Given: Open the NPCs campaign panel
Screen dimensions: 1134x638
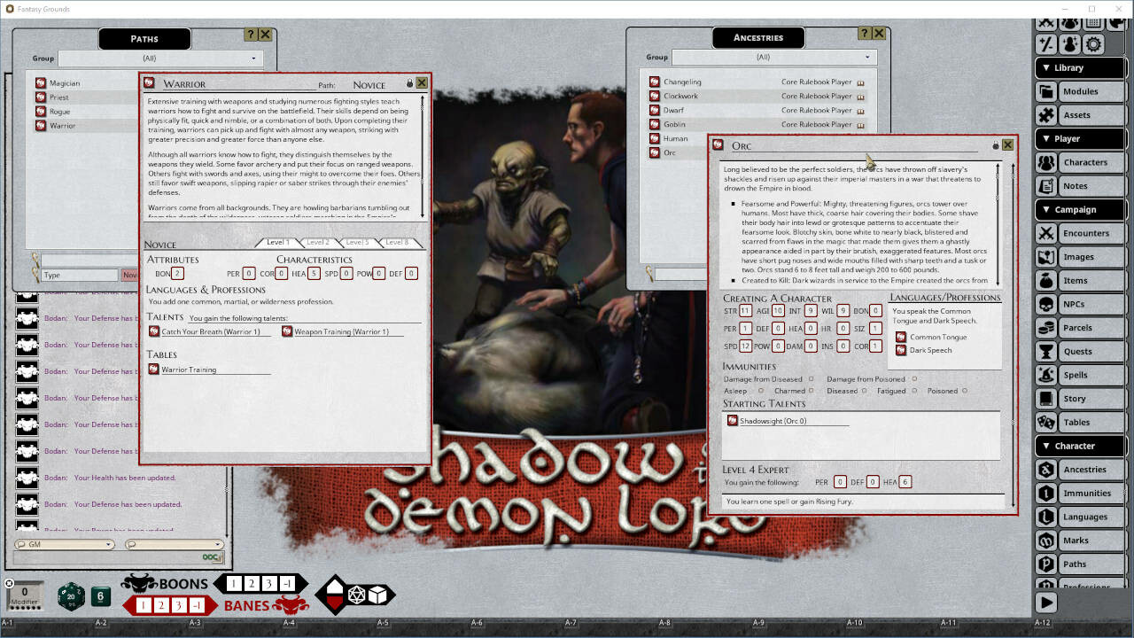Looking at the screenshot, I should [x=1087, y=304].
